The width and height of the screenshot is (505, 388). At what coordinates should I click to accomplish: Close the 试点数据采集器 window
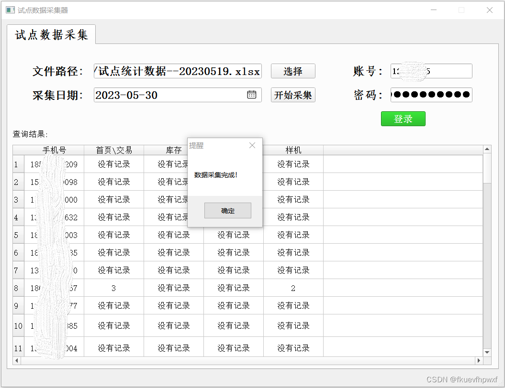(x=490, y=10)
